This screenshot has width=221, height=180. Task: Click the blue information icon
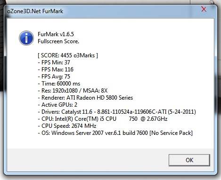point(26,38)
